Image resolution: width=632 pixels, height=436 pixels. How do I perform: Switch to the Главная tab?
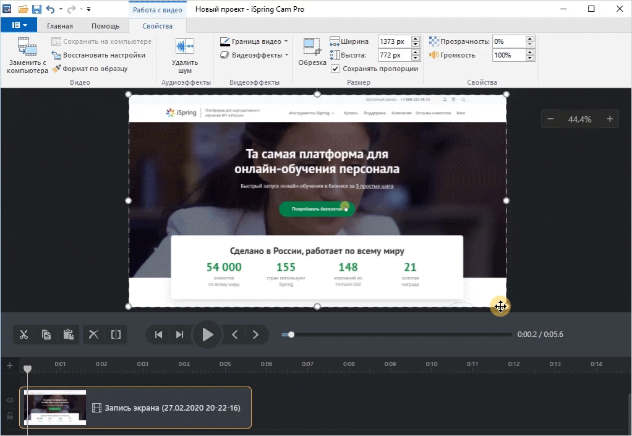(x=59, y=26)
